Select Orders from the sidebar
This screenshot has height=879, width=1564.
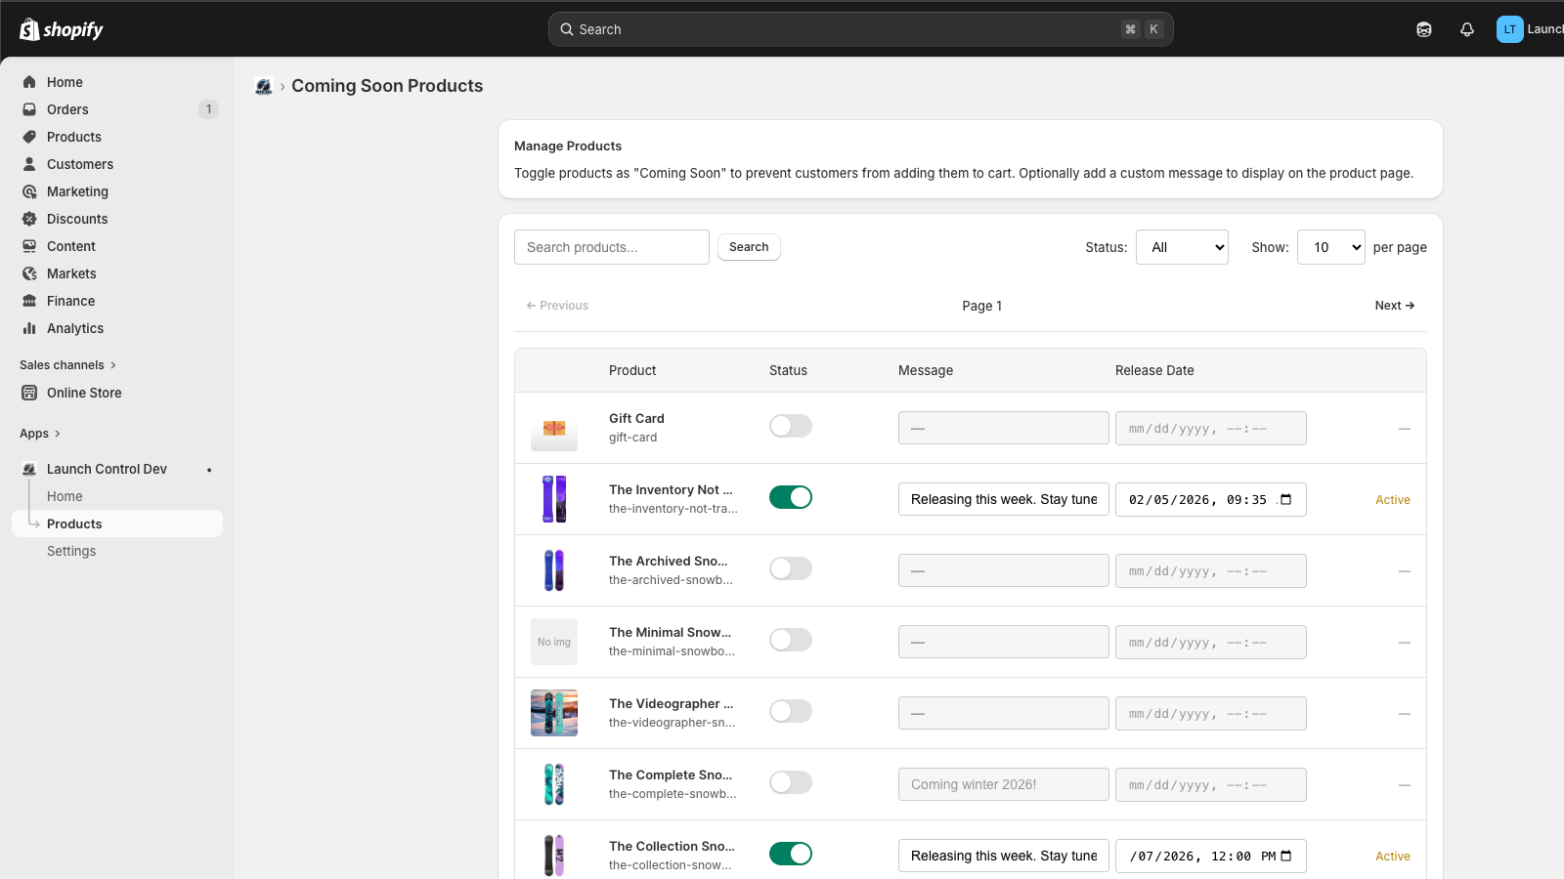(x=67, y=109)
